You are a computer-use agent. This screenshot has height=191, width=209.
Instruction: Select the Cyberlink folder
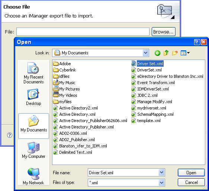[x=64, y=70]
